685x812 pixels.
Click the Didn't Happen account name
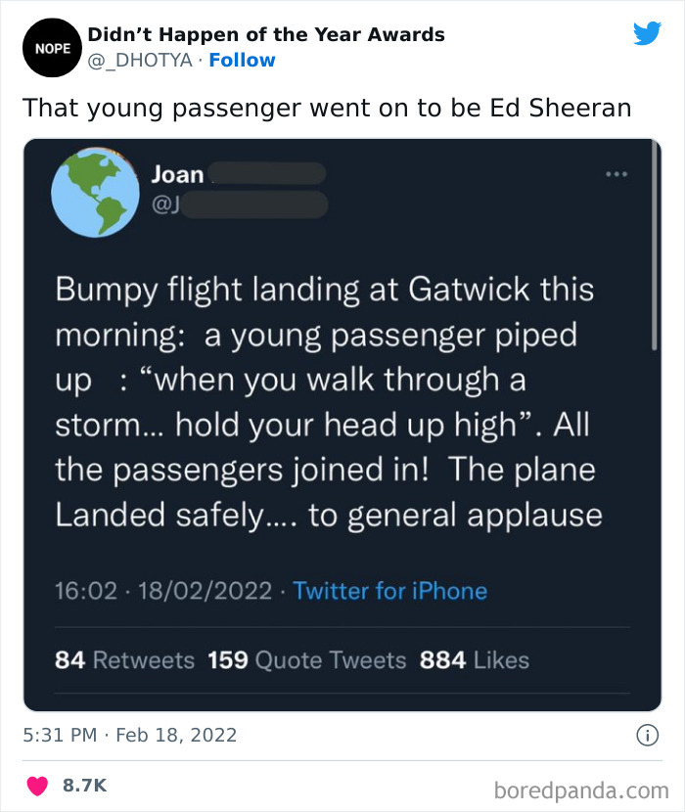pos(266,34)
